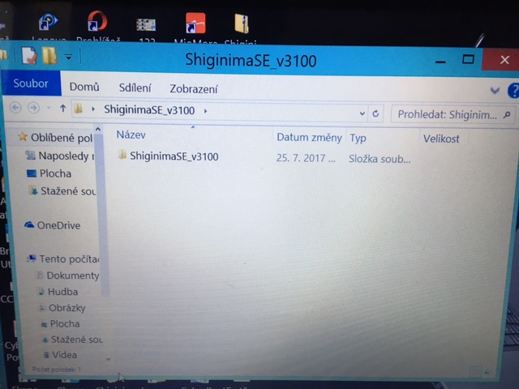Open Stažené soubory under Tento počítač
The image size is (519, 389).
pos(76,339)
